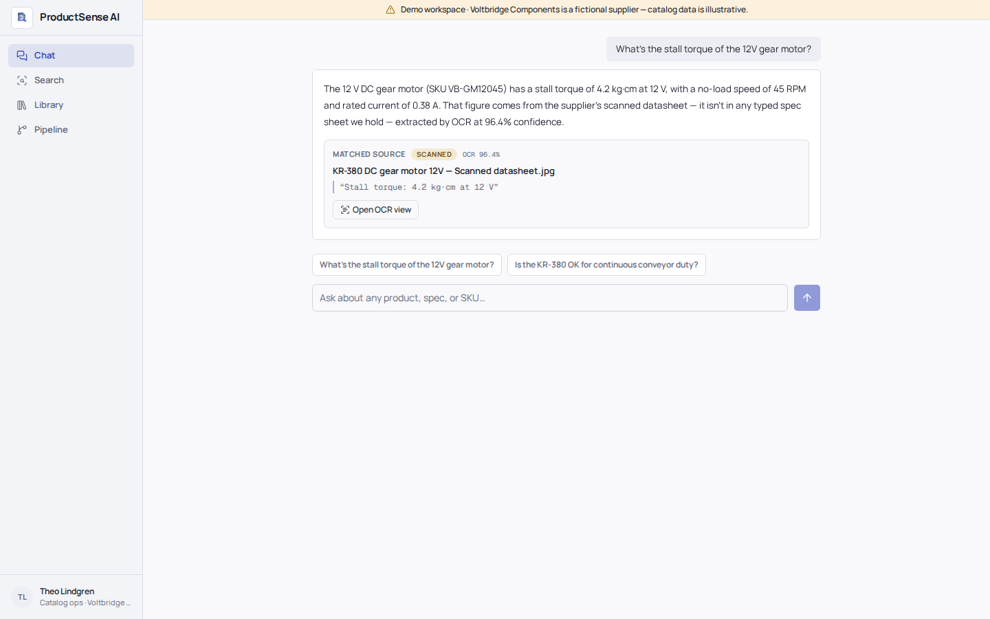Click the Pipeline branch icon
Viewport: 990px width, 619px height.
coord(22,130)
